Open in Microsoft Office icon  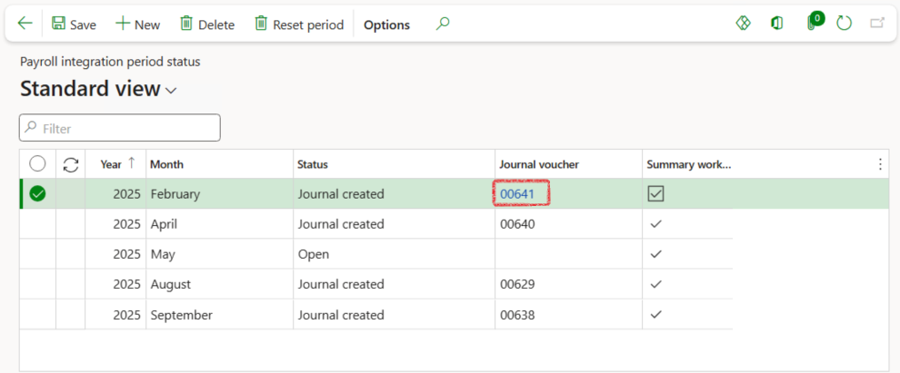777,24
